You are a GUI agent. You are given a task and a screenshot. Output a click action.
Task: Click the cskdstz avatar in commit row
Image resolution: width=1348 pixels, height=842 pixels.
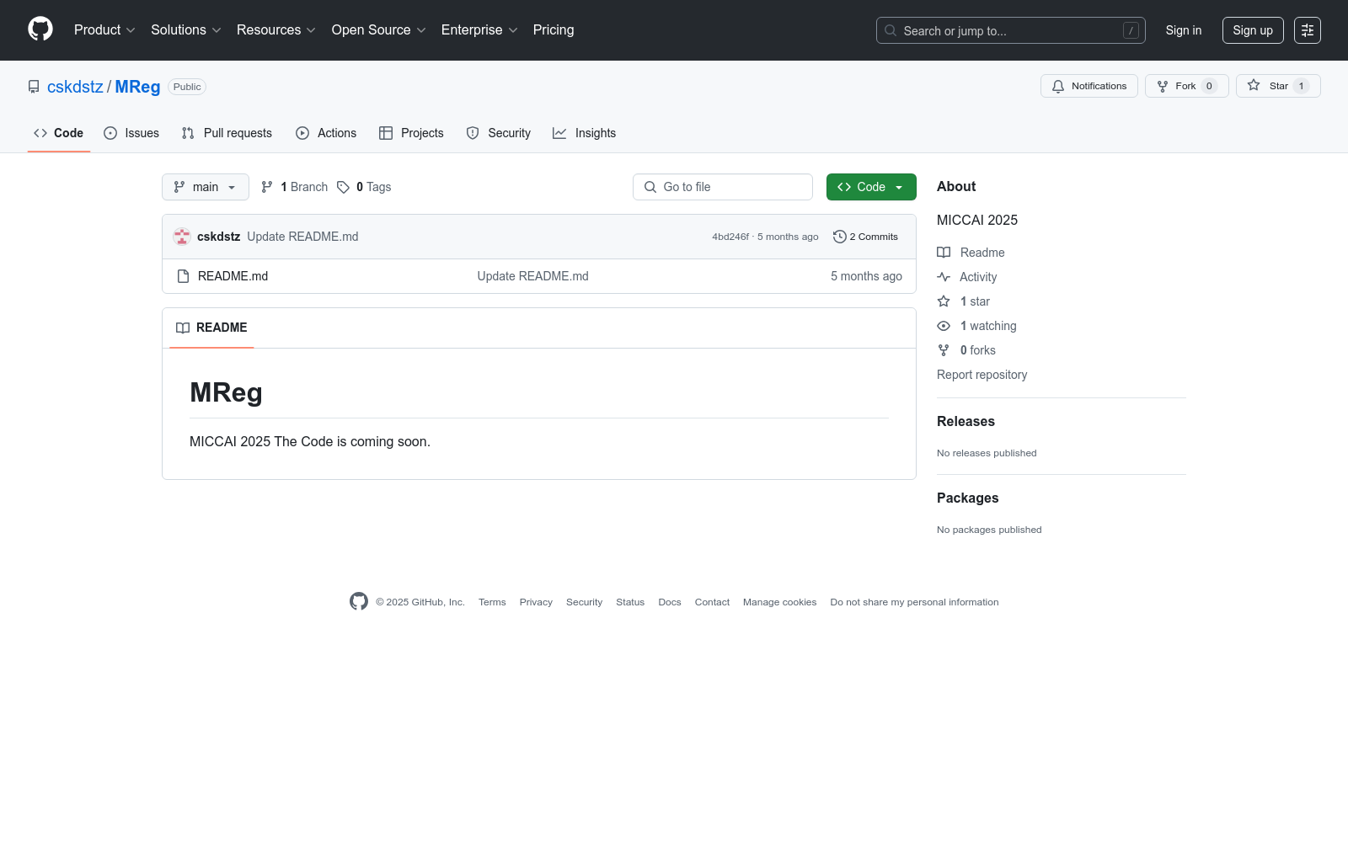182,237
